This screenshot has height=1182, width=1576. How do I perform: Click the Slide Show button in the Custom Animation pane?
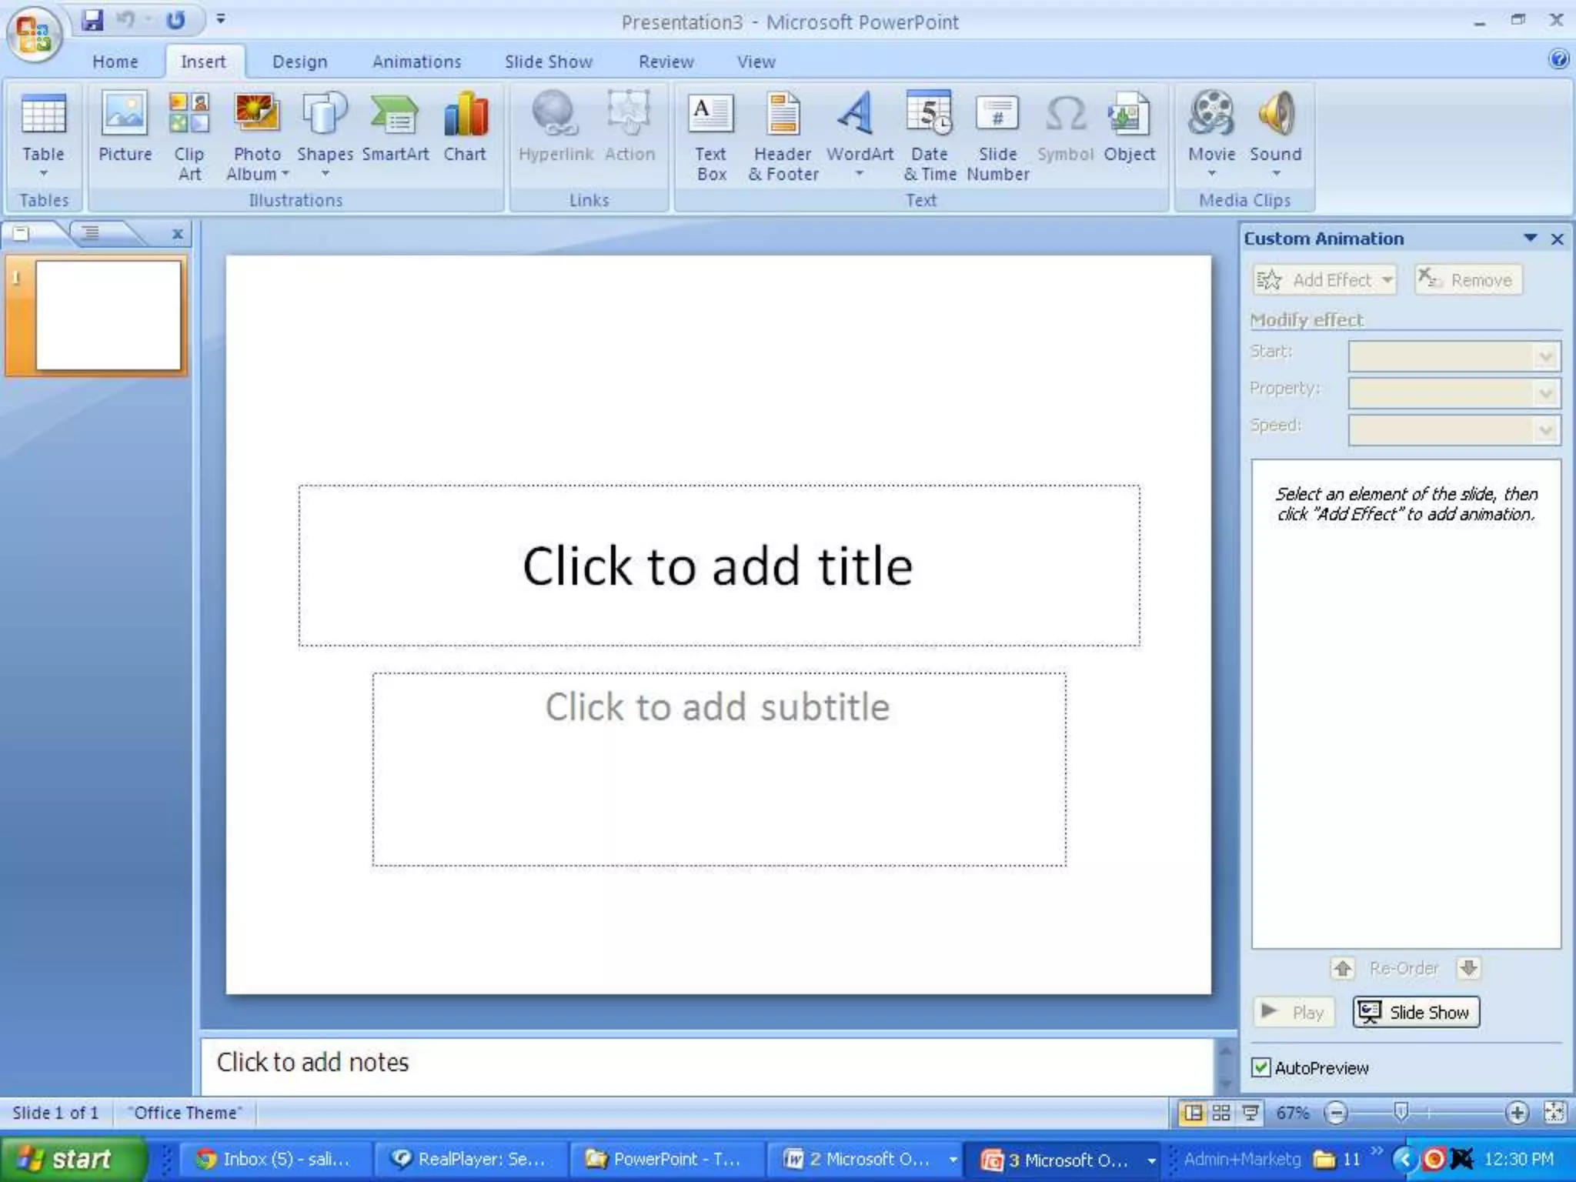click(1416, 1012)
